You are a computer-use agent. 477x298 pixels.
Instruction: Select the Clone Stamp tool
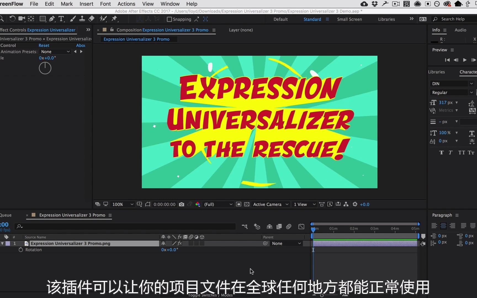[x=82, y=18]
